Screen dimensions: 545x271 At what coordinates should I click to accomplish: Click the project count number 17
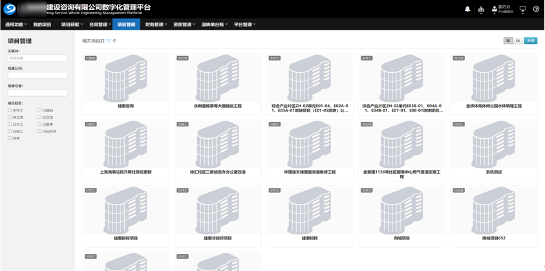click(109, 41)
